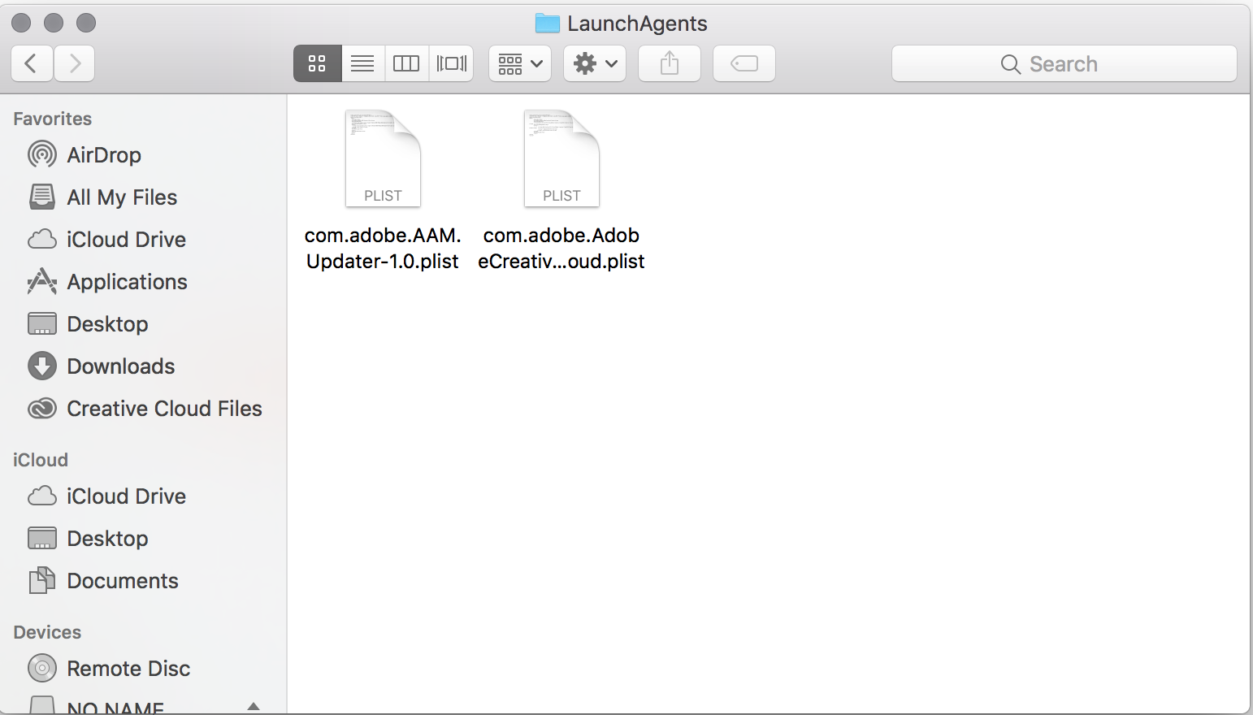Open the Action gear menu
The width and height of the screenshot is (1253, 715).
(x=595, y=63)
